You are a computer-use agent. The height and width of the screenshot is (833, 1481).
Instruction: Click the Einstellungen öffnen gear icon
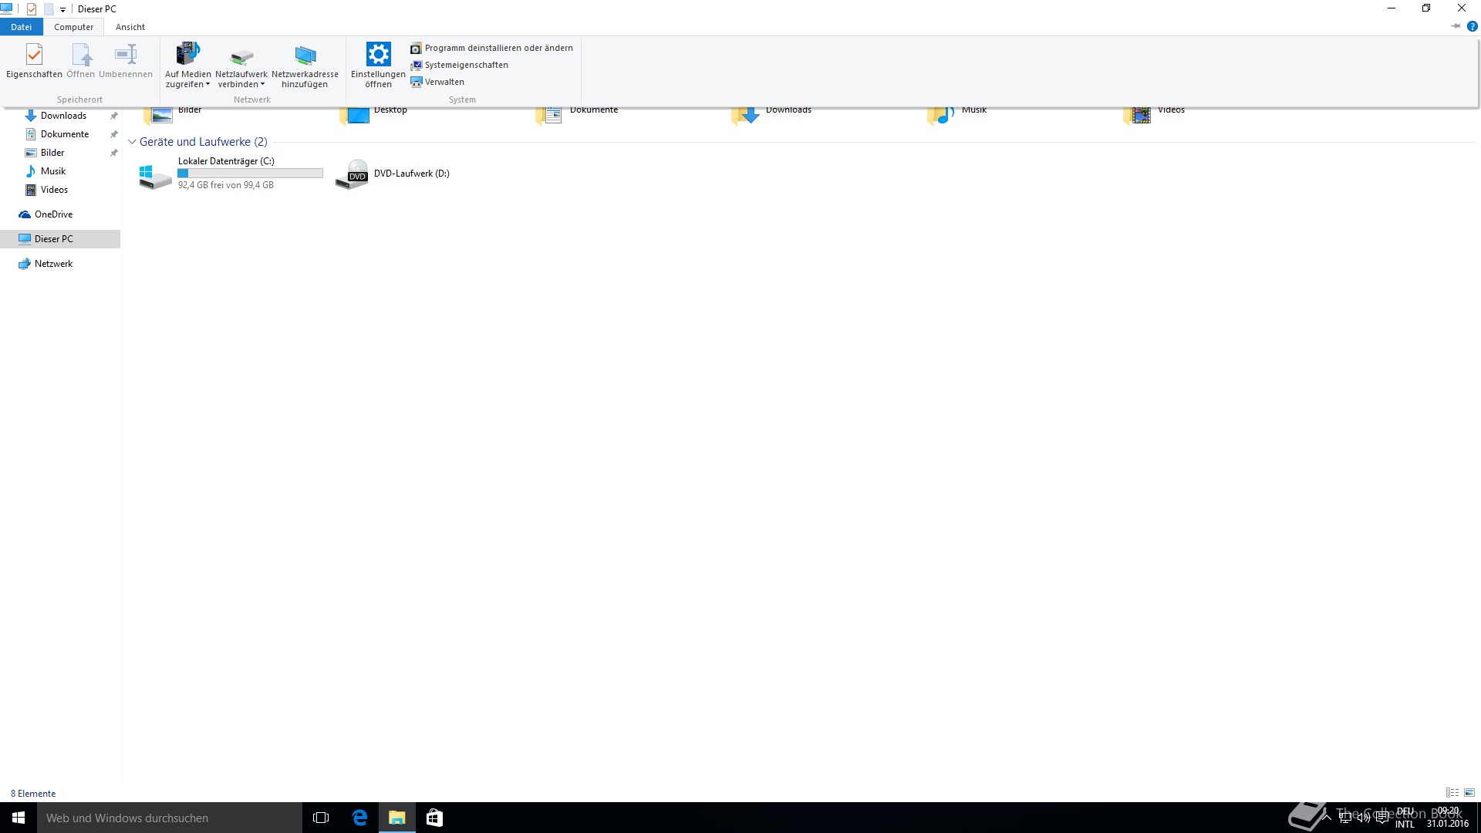click(x=378, y=56)
